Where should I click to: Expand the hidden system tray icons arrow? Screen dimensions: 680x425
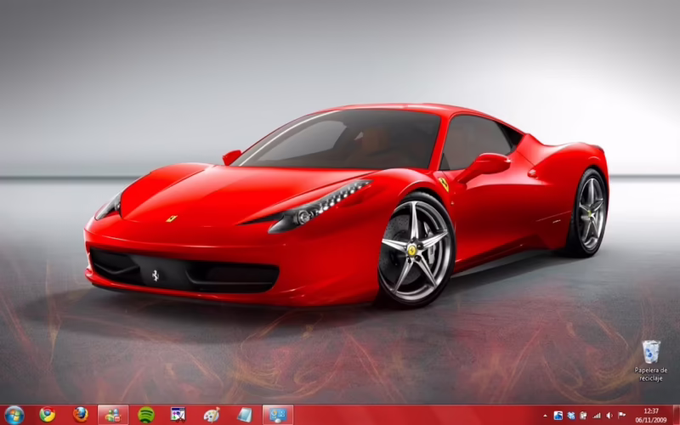545,415
